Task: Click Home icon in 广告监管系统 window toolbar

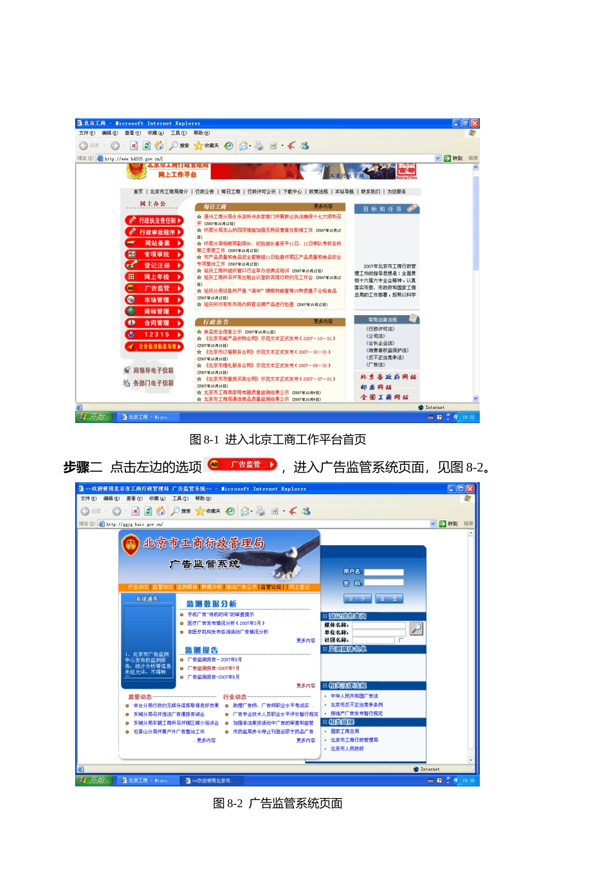Action: point(160,511)
